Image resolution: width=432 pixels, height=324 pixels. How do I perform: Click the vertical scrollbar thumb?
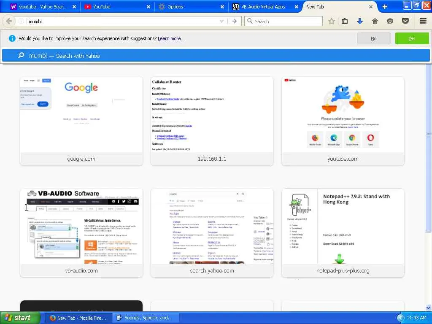(429, 149)
